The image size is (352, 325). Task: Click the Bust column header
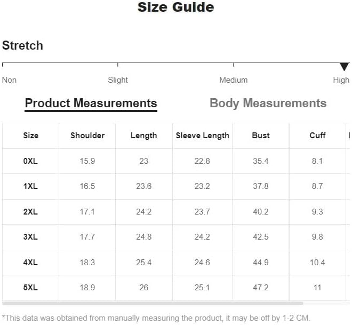tap(261, 136)
